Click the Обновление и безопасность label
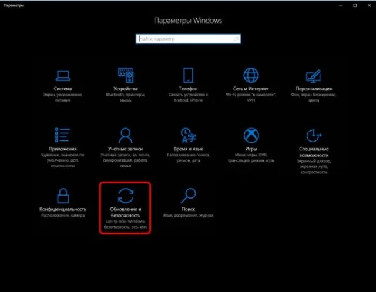376x292 pixels. [x=126, y=212]
